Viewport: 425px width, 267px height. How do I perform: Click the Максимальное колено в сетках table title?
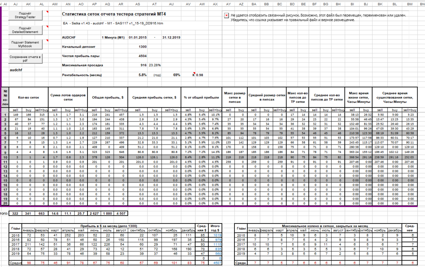click(x=325, y=226)
